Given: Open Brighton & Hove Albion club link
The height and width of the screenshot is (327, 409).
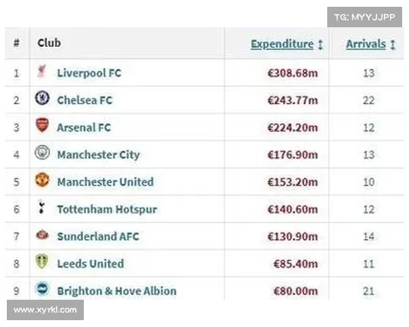Looking at the screenshot, I should [117, 291].
